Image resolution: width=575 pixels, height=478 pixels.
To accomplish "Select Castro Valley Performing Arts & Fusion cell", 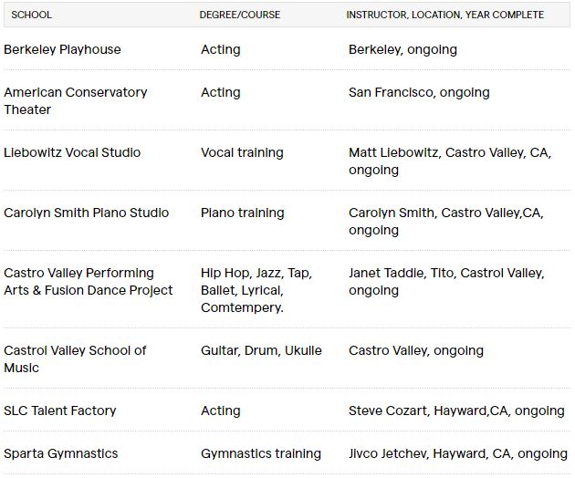I will point(88,282).
